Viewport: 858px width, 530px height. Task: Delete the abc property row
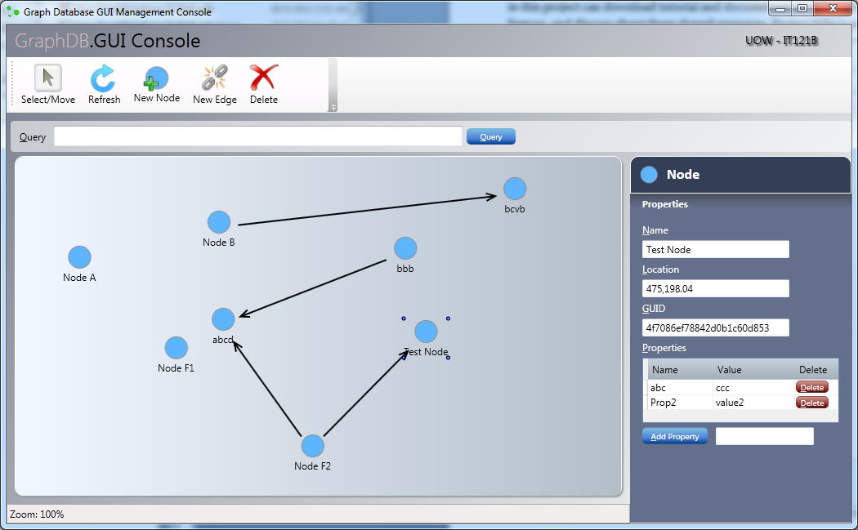point(811,387)
